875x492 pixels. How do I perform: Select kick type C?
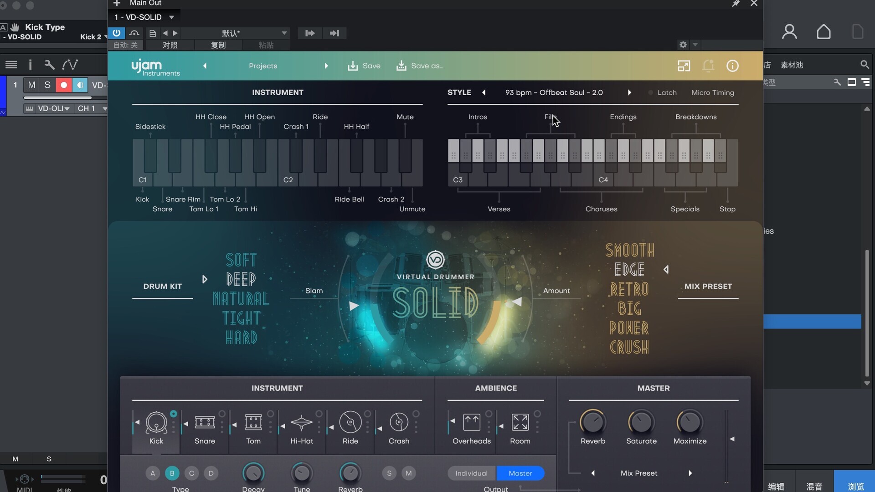(191, 473)
